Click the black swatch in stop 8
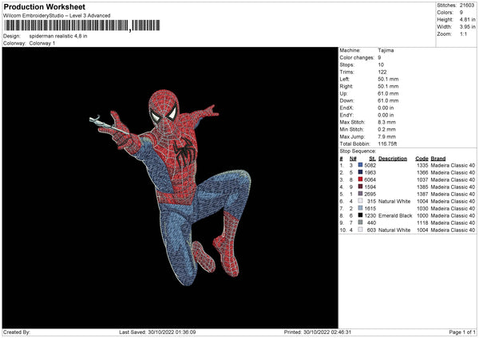The height and width of the screenshot is (338, 479). 361,215
